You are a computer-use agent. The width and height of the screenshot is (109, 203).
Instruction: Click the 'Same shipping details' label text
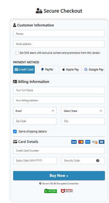(x=33, y=132)
